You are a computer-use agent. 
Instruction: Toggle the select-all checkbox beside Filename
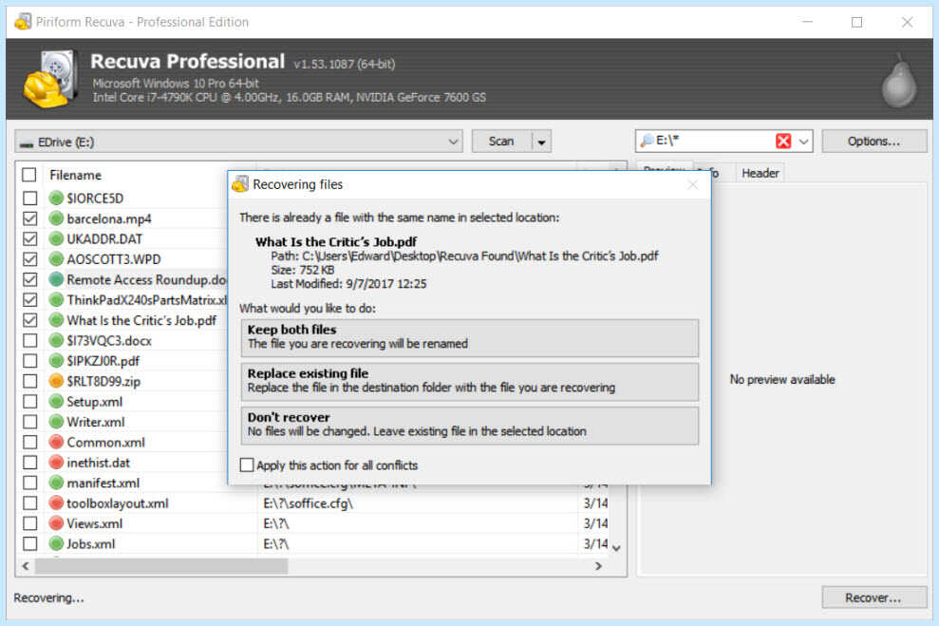[28, 175]
